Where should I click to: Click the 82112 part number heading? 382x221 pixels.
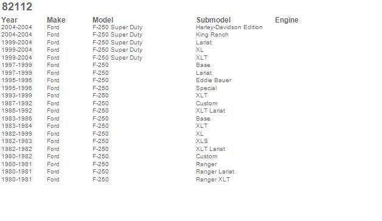[x=17, y=7]
